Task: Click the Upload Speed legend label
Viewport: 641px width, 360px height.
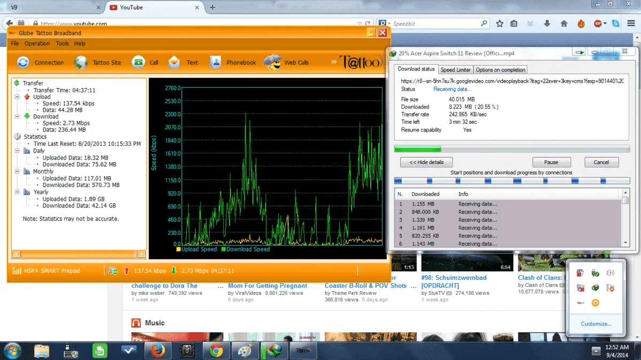Action: (199, 249)
